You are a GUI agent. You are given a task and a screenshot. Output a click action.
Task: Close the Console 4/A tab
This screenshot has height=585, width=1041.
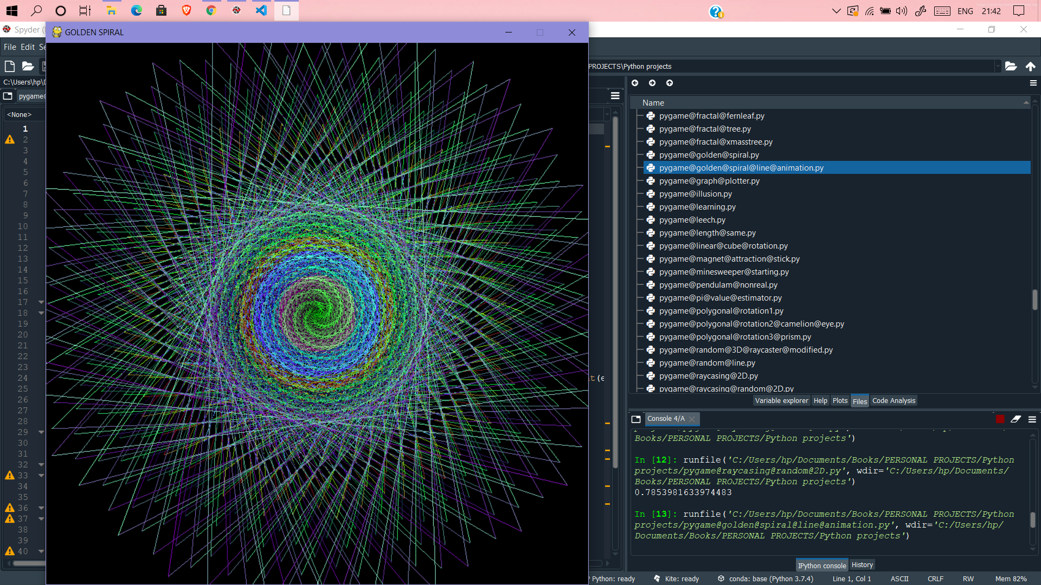point(692,419)
